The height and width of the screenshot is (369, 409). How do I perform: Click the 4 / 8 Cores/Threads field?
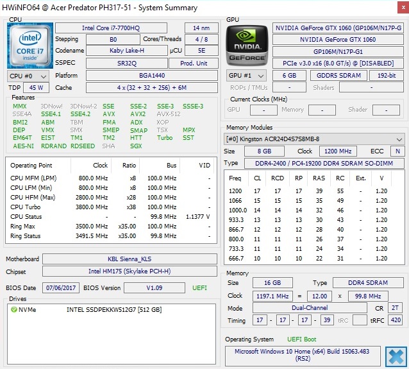click(x=201, y=39)
